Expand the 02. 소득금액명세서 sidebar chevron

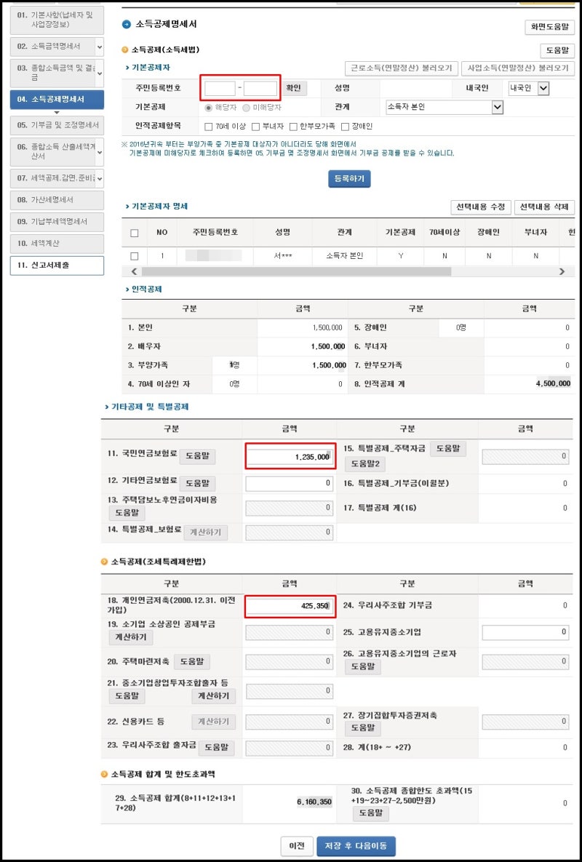point(100,47)
